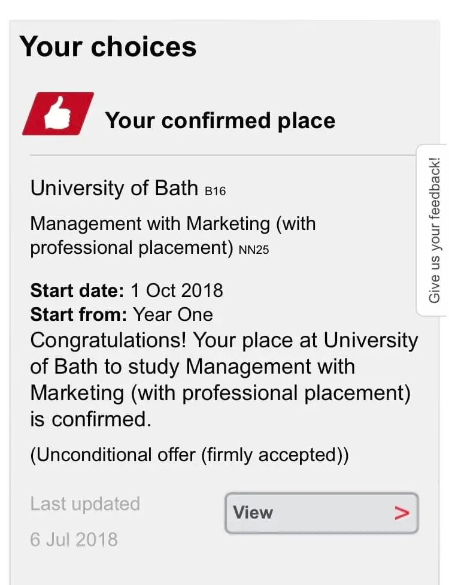Click inside the View button area
Viewport: 449px width, 585px height.
tap(320, 513)
